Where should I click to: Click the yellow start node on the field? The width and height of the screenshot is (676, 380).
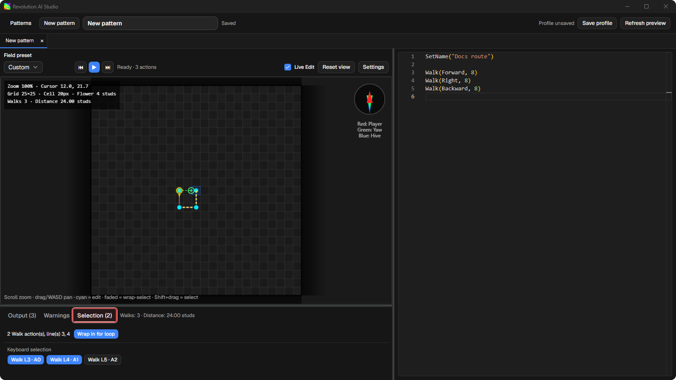[179, 190]
